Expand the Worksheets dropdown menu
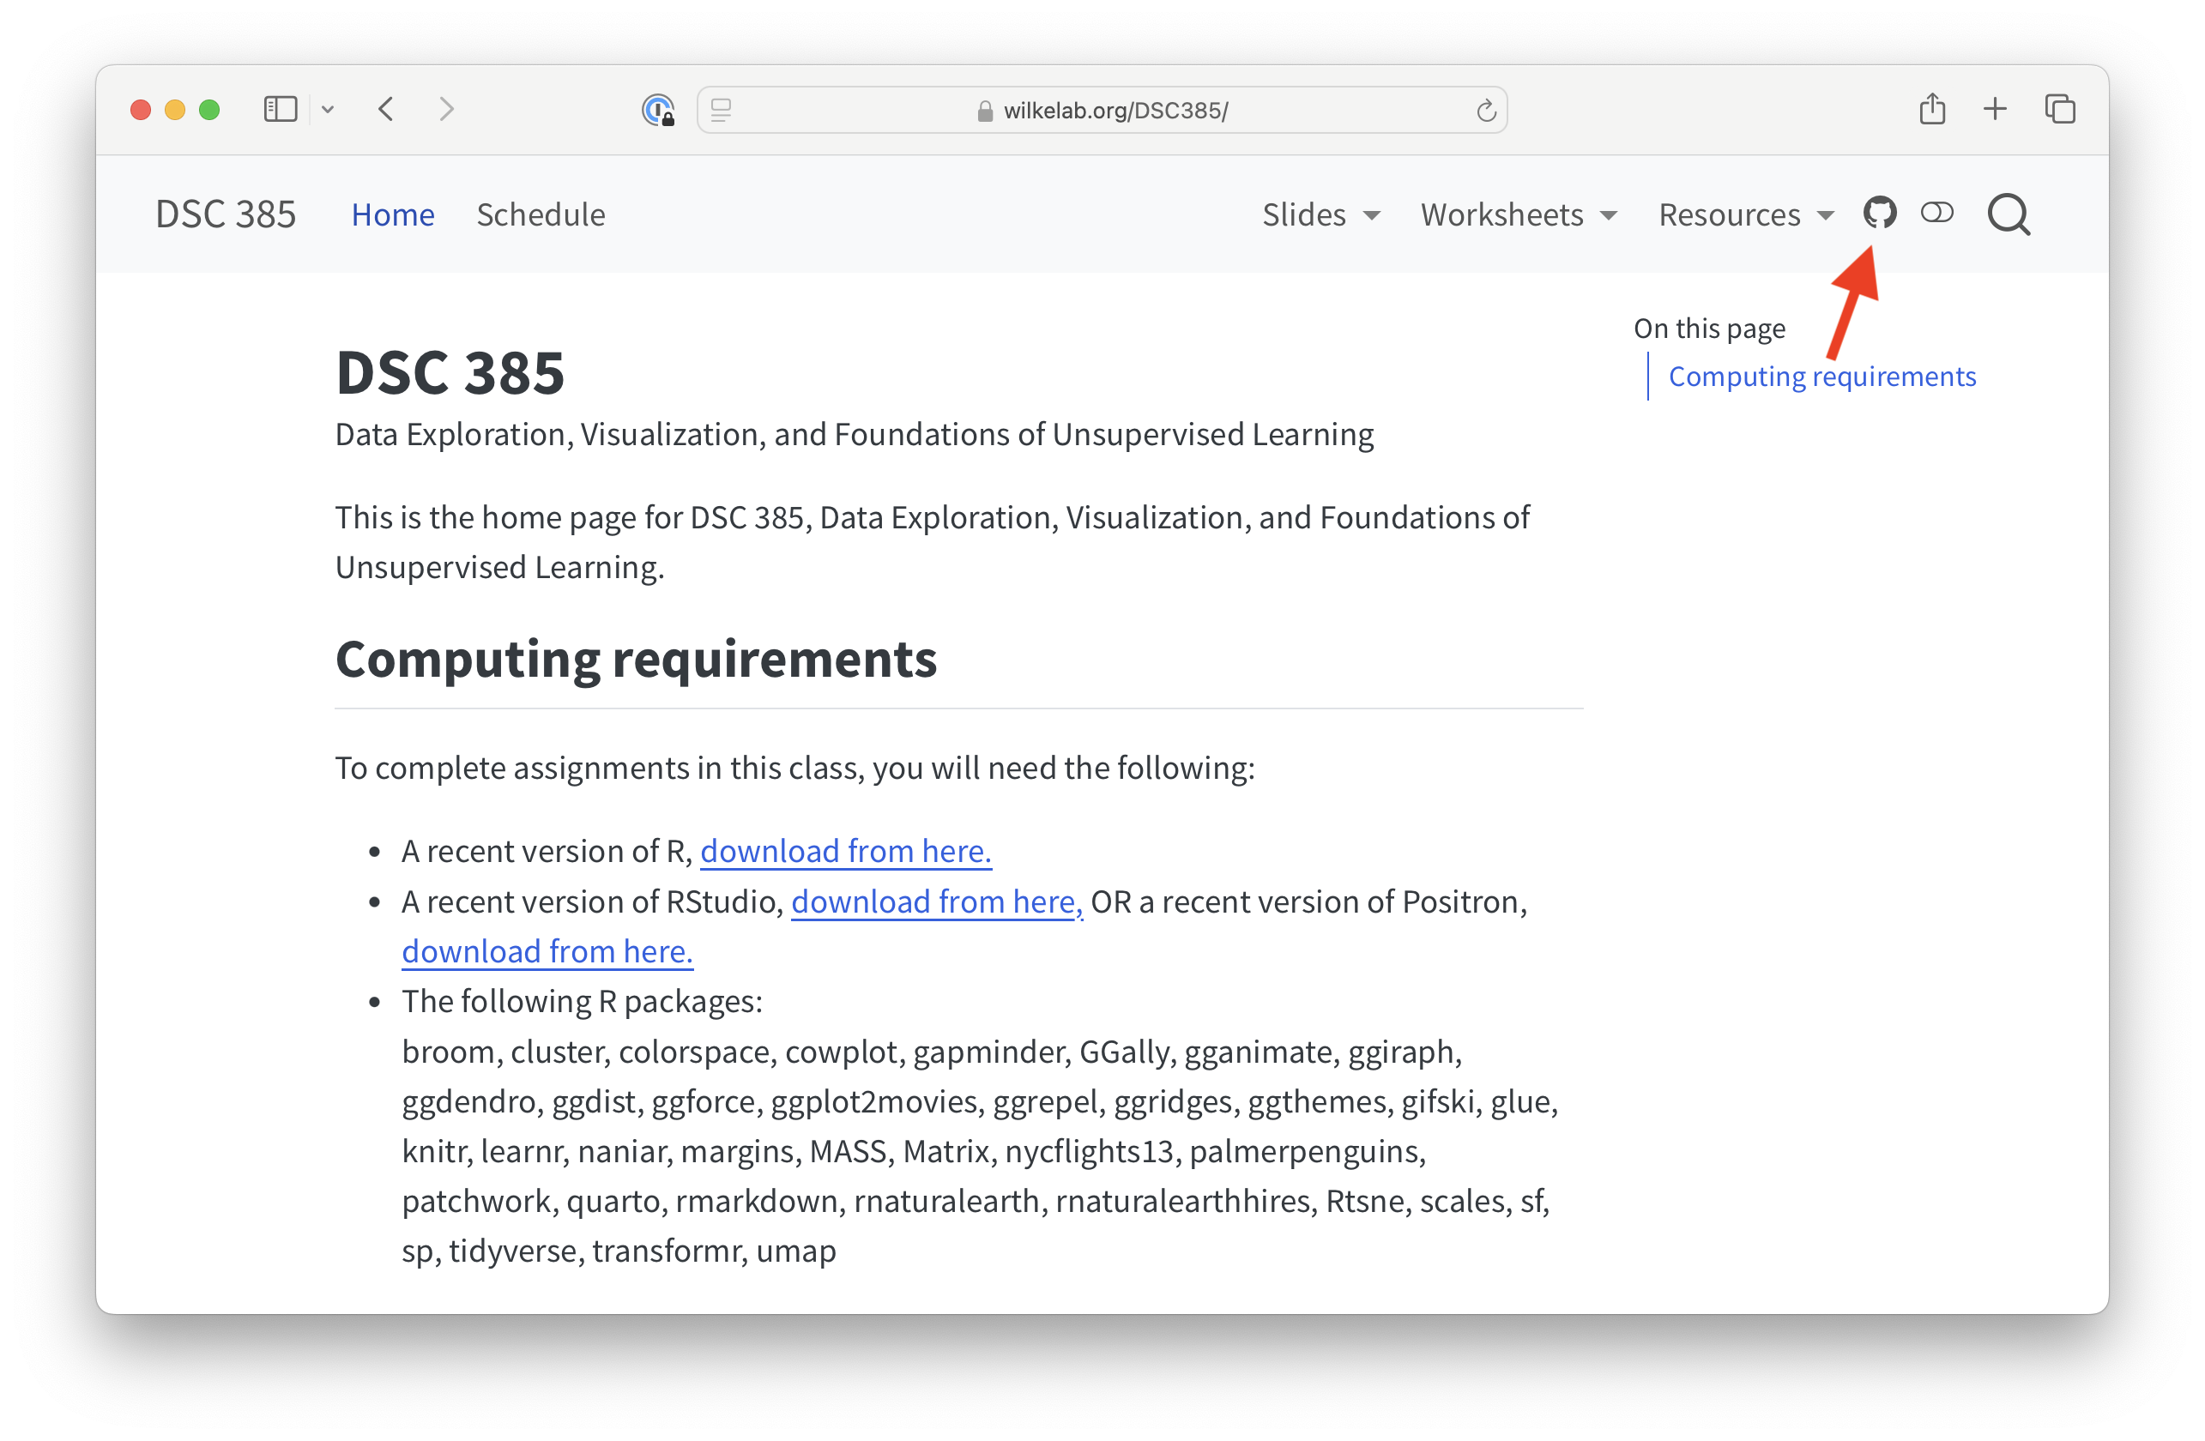Viewport: 2205px width, 1441px height. coord(1519,214)
